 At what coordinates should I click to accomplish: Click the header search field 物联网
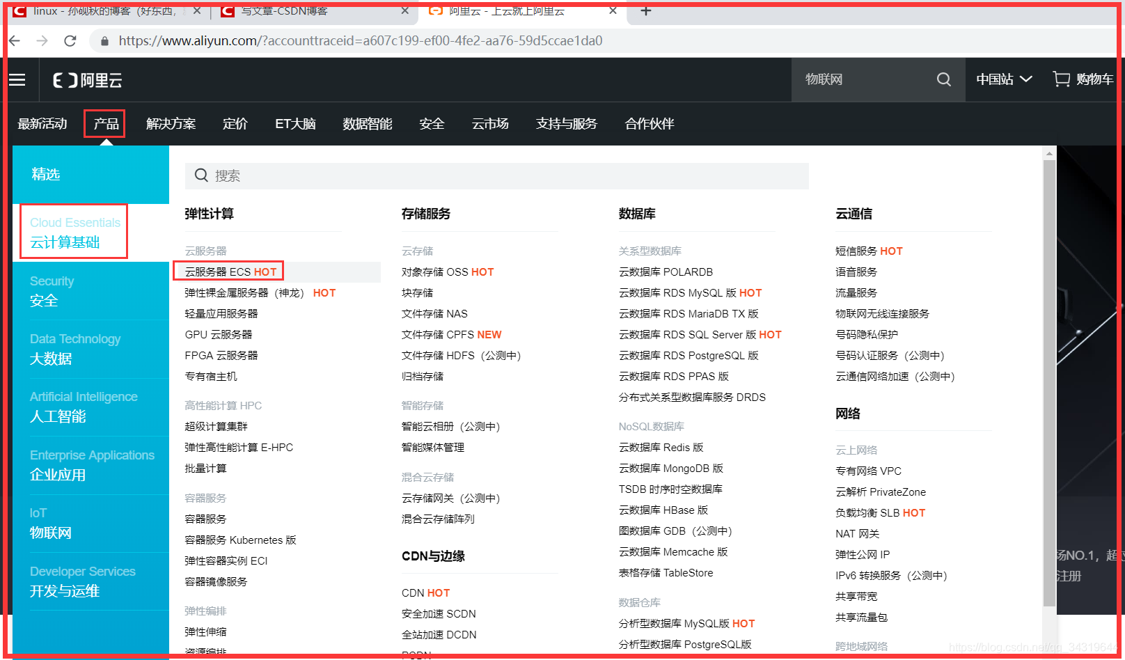coord(863,79)
